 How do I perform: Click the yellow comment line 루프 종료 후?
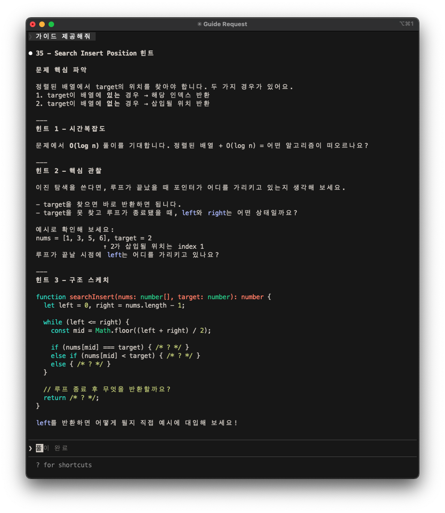pos(107,389)
